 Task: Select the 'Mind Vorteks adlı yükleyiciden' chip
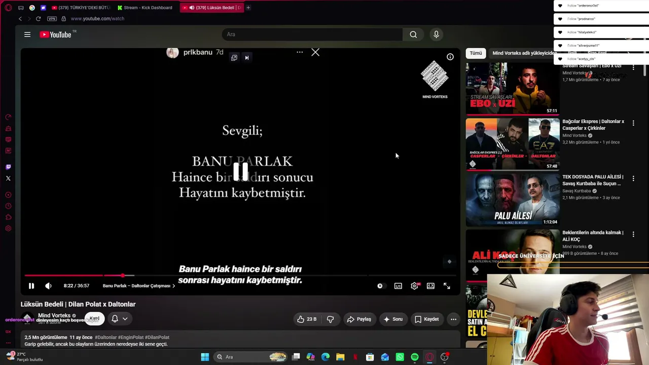[x=525, y=53]
